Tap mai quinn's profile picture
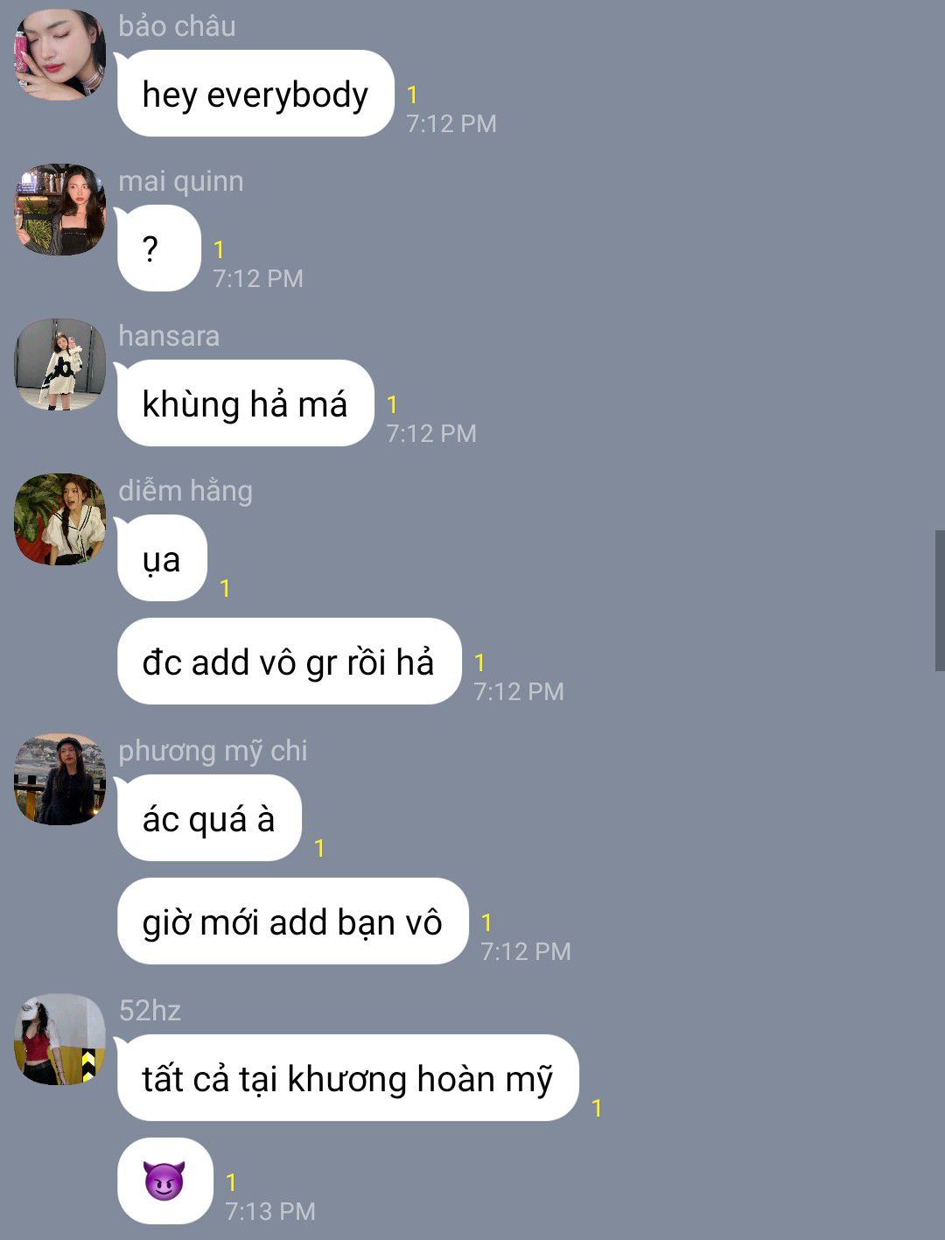Screen dimensions: 945x1240 point(60,210)
